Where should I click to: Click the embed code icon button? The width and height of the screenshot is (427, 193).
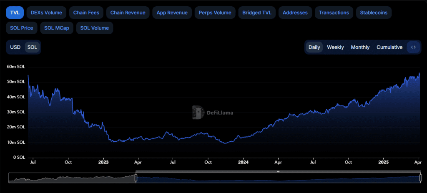point(413,47)
